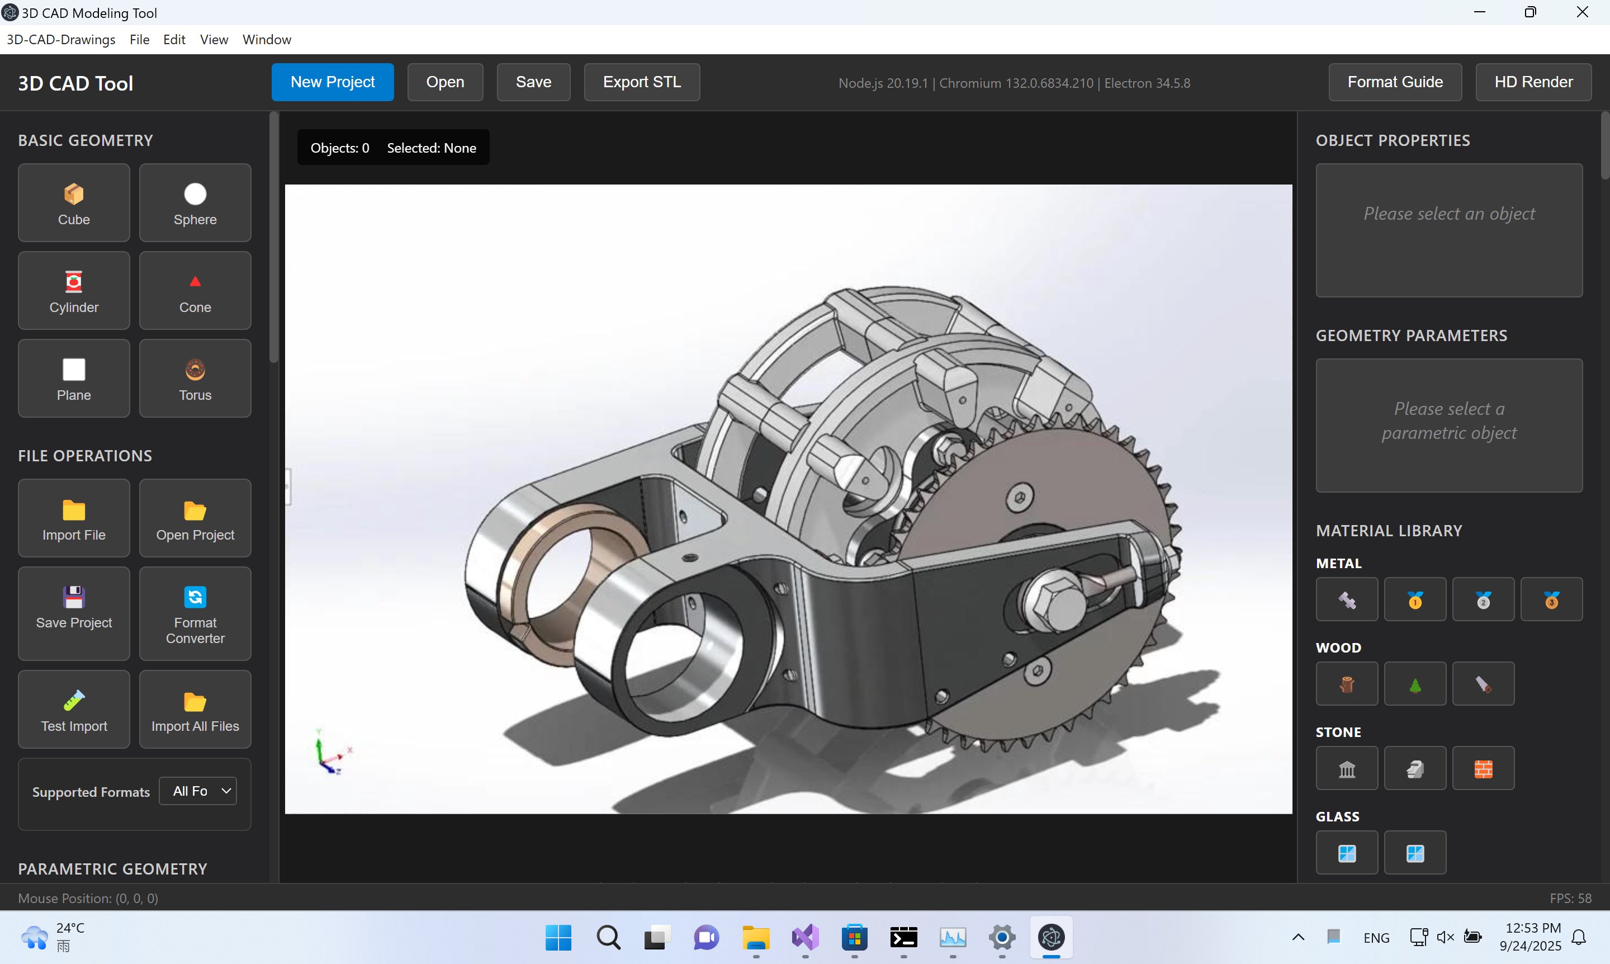Viewport: 1610px width, 964px height.
Task: Apply the marble temple stone material
Action: [x=1346, y=768]
